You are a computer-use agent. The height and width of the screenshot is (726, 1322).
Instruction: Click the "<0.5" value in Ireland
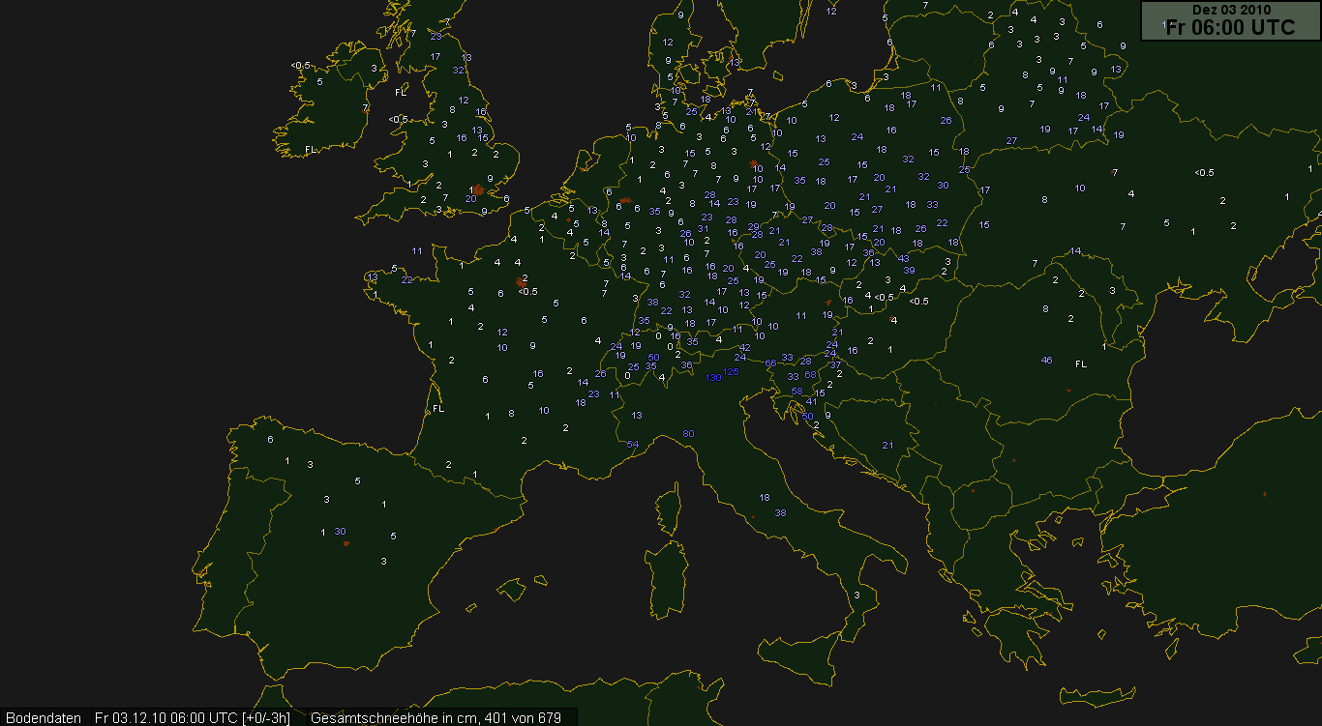(x=301, y=66)
